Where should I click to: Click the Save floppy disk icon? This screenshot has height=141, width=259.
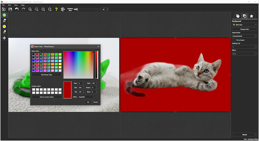(x=10, y=9)
